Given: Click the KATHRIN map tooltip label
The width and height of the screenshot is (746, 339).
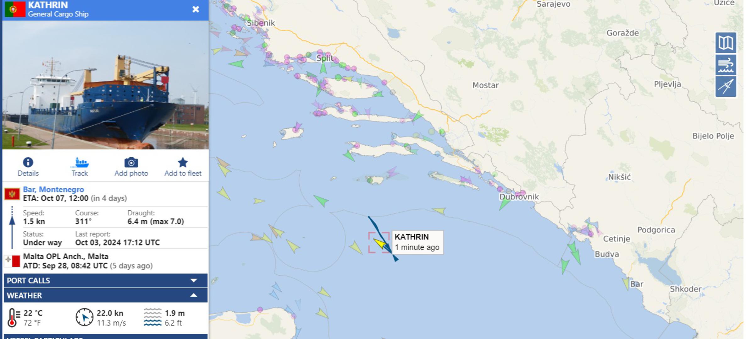Looking at the screenshot, I should [x=417, y=242].
